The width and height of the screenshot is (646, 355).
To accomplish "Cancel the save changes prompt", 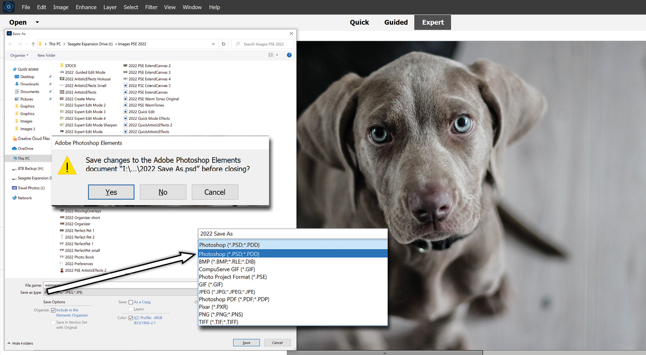I will click(215, 192).
